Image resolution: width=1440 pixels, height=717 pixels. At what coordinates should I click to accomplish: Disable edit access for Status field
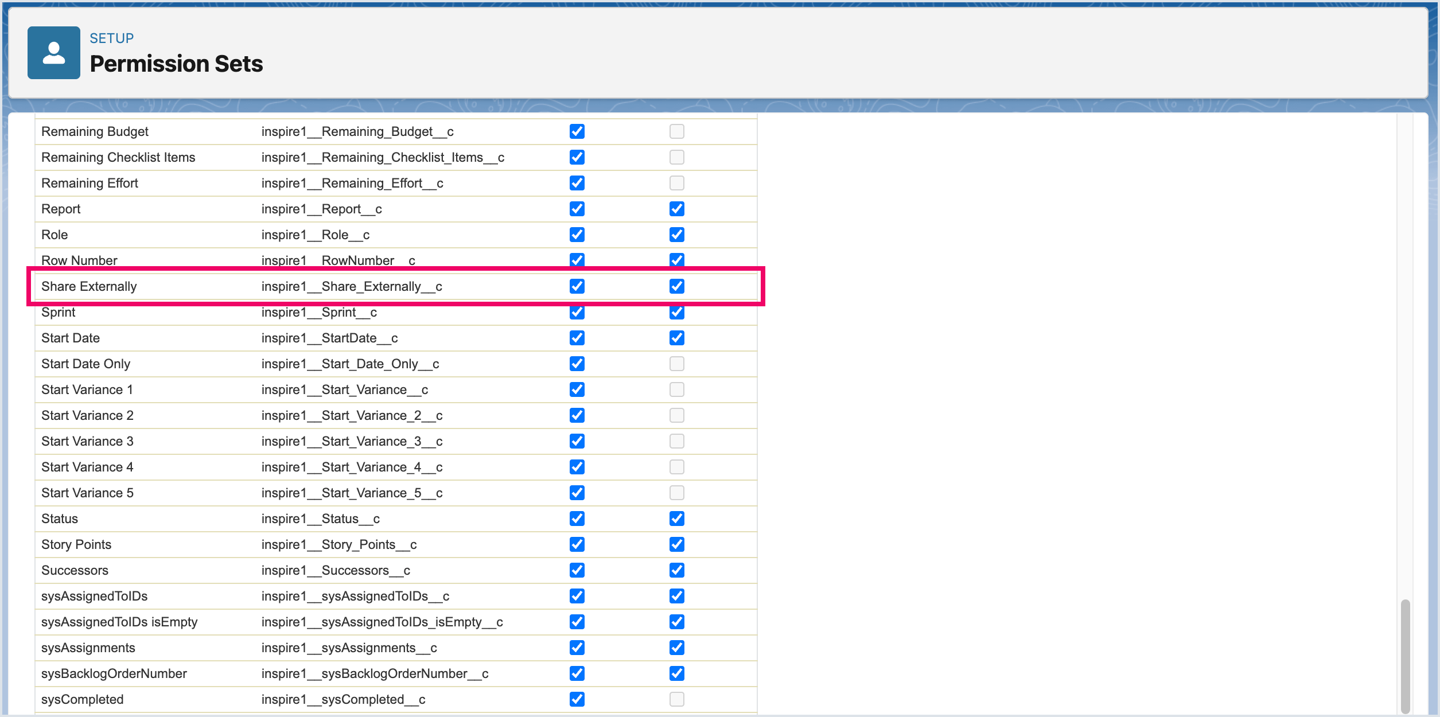point(676,519)
